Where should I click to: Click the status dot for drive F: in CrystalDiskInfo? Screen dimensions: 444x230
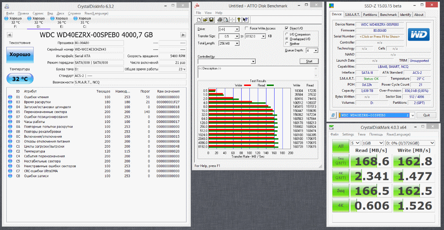pyautogui.click(x=6, y=18)
